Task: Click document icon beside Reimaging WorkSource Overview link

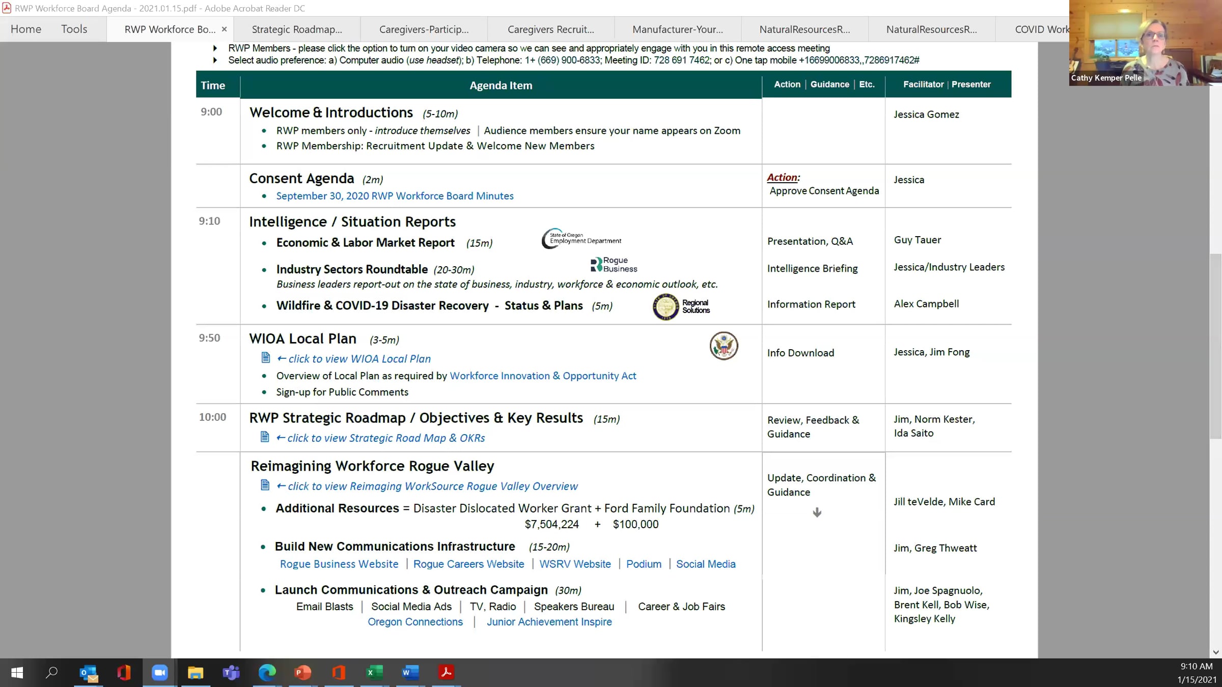Action: (265, 485)
